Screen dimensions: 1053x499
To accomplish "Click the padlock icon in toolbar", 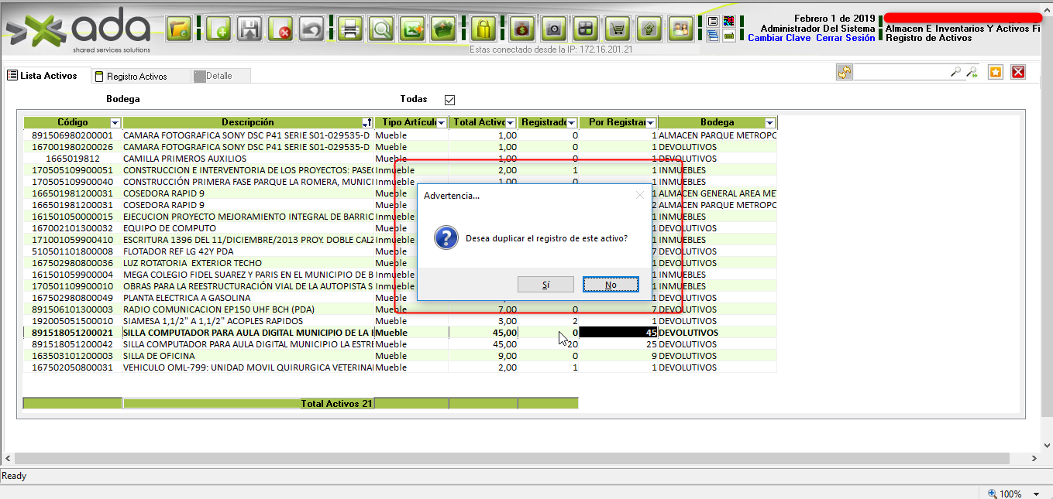I will [x=483, y=30].
